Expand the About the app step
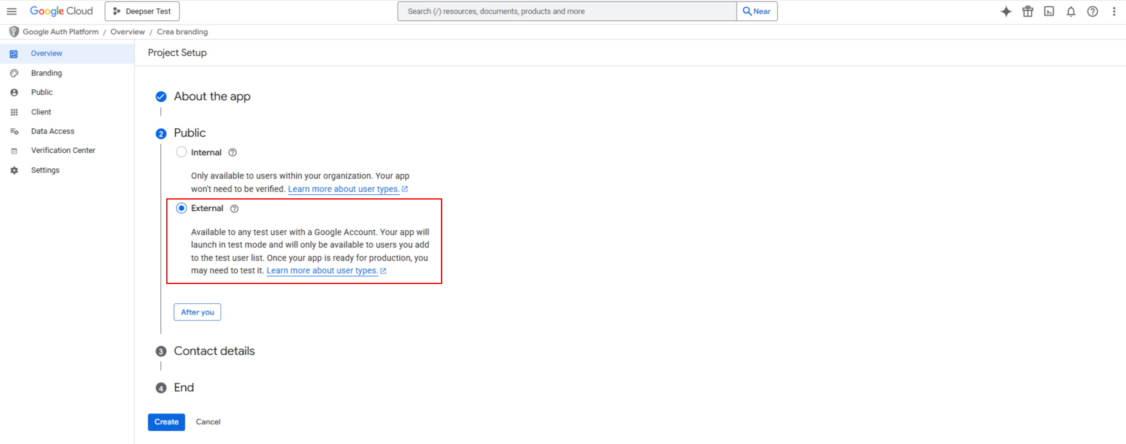This screenshot has height=444, width=1126. [212, 96]
